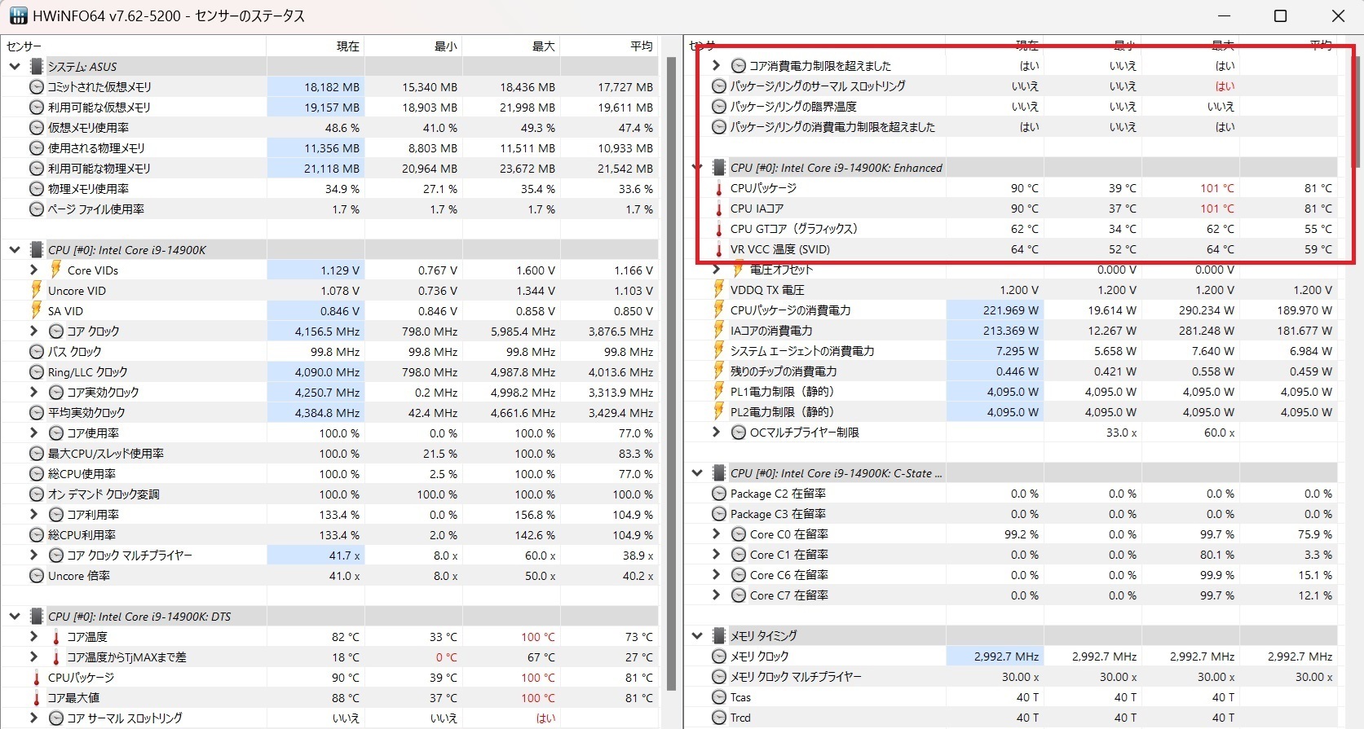Screen dimensions: 1364x729
Task: Select the パッケージ/リングの臨界温度 row
Action: coord(1012,106)
